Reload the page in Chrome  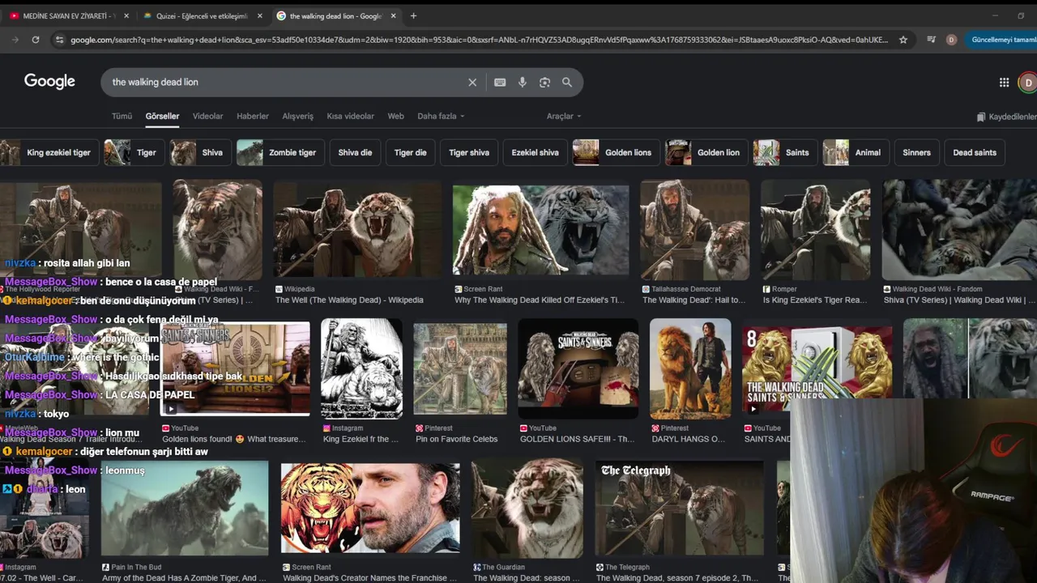click(x=36, y=39)
